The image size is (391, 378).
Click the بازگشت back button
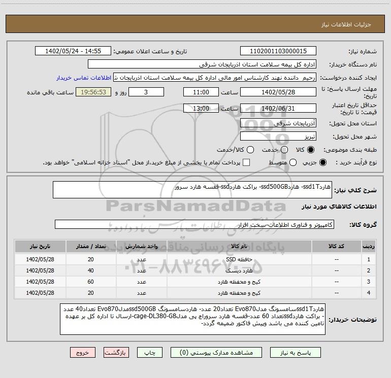point(116,353)
